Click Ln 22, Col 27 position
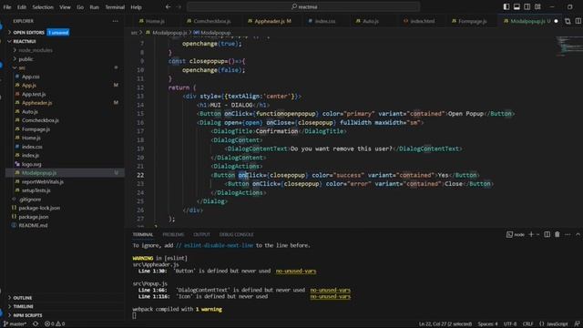Image resolution: width=583 pixels, height=328 pixels. point(445,324)
